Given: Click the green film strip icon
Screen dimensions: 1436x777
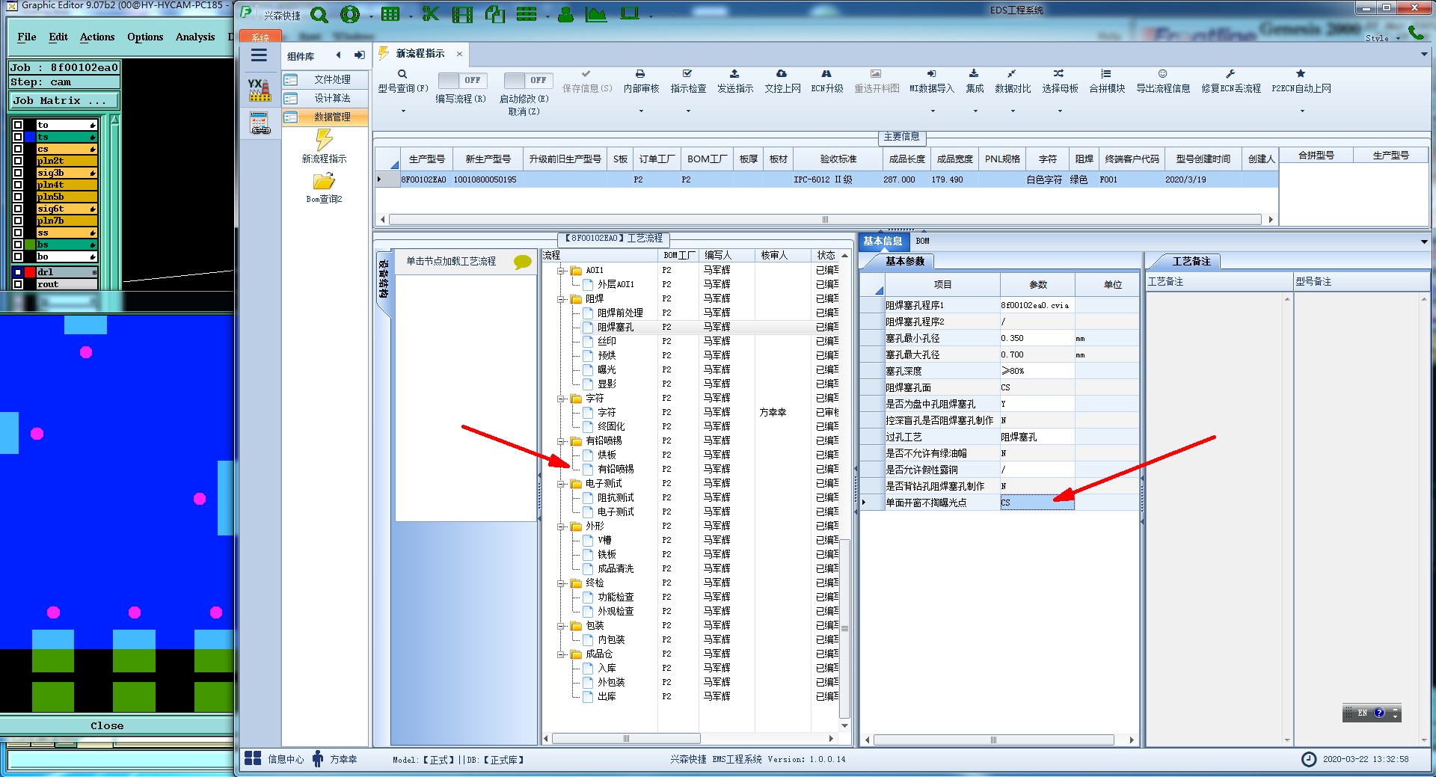Looking at the screenshot, I should pos(462,14).
